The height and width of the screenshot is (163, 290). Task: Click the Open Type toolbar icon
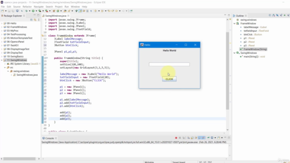(x=65, y=11)
